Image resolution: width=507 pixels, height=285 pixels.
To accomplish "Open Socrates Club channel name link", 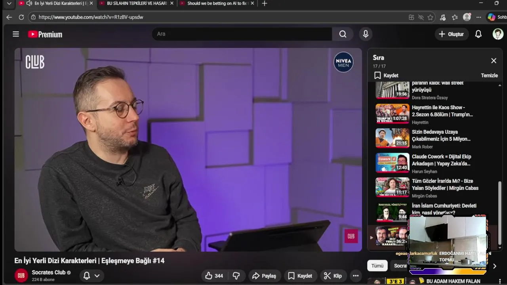I will 49,272.
